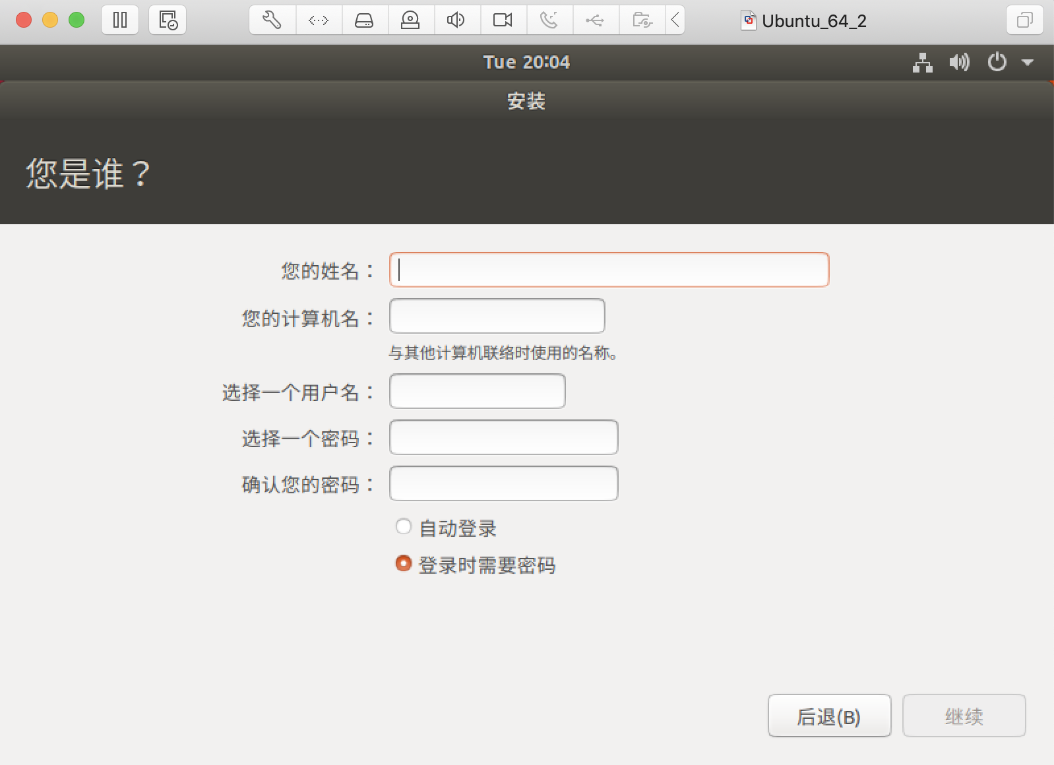Click the network adapter arrows icon
Viewport: 1054px width, 765px height.
coord(319,20)
